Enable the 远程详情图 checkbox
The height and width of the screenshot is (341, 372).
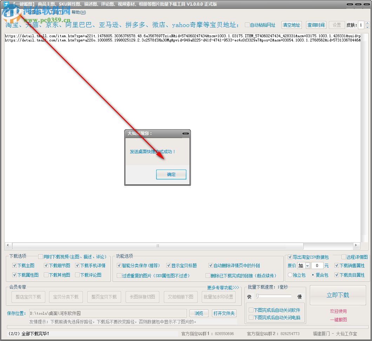click(344, 257)
